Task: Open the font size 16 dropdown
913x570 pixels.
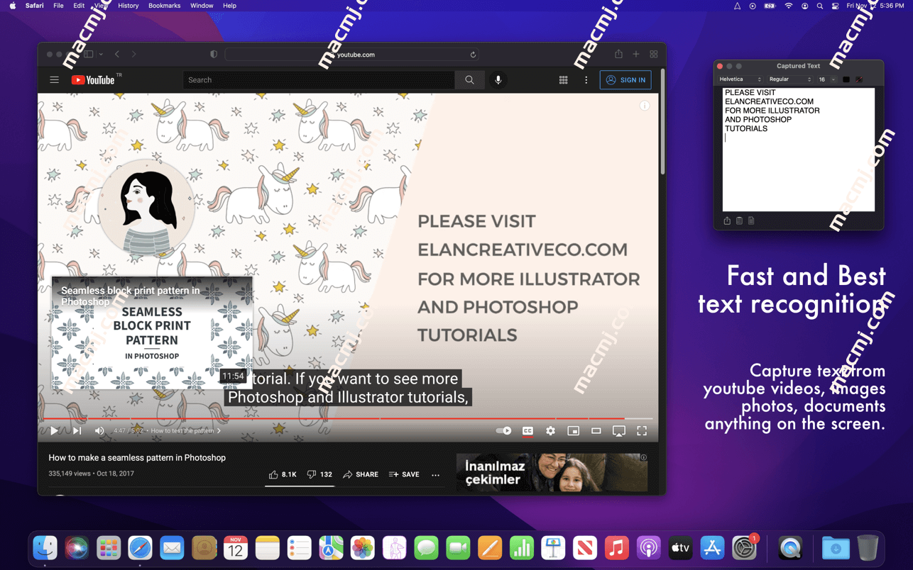Action: tap(826, 79)
